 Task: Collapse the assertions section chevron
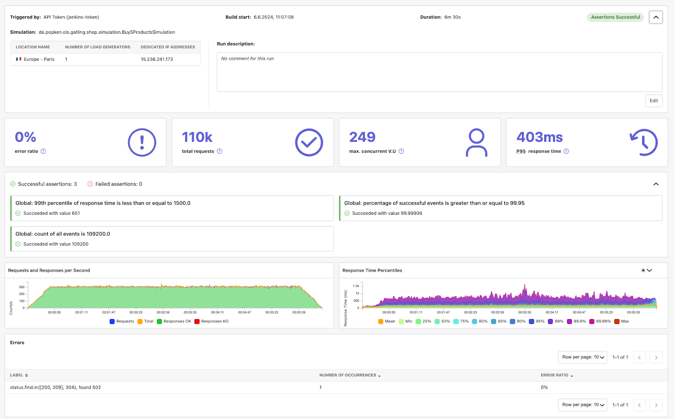(656, 184)
